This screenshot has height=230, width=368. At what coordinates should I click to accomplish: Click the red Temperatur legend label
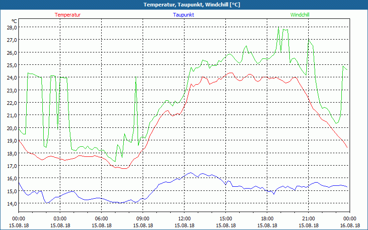[68, 15]
